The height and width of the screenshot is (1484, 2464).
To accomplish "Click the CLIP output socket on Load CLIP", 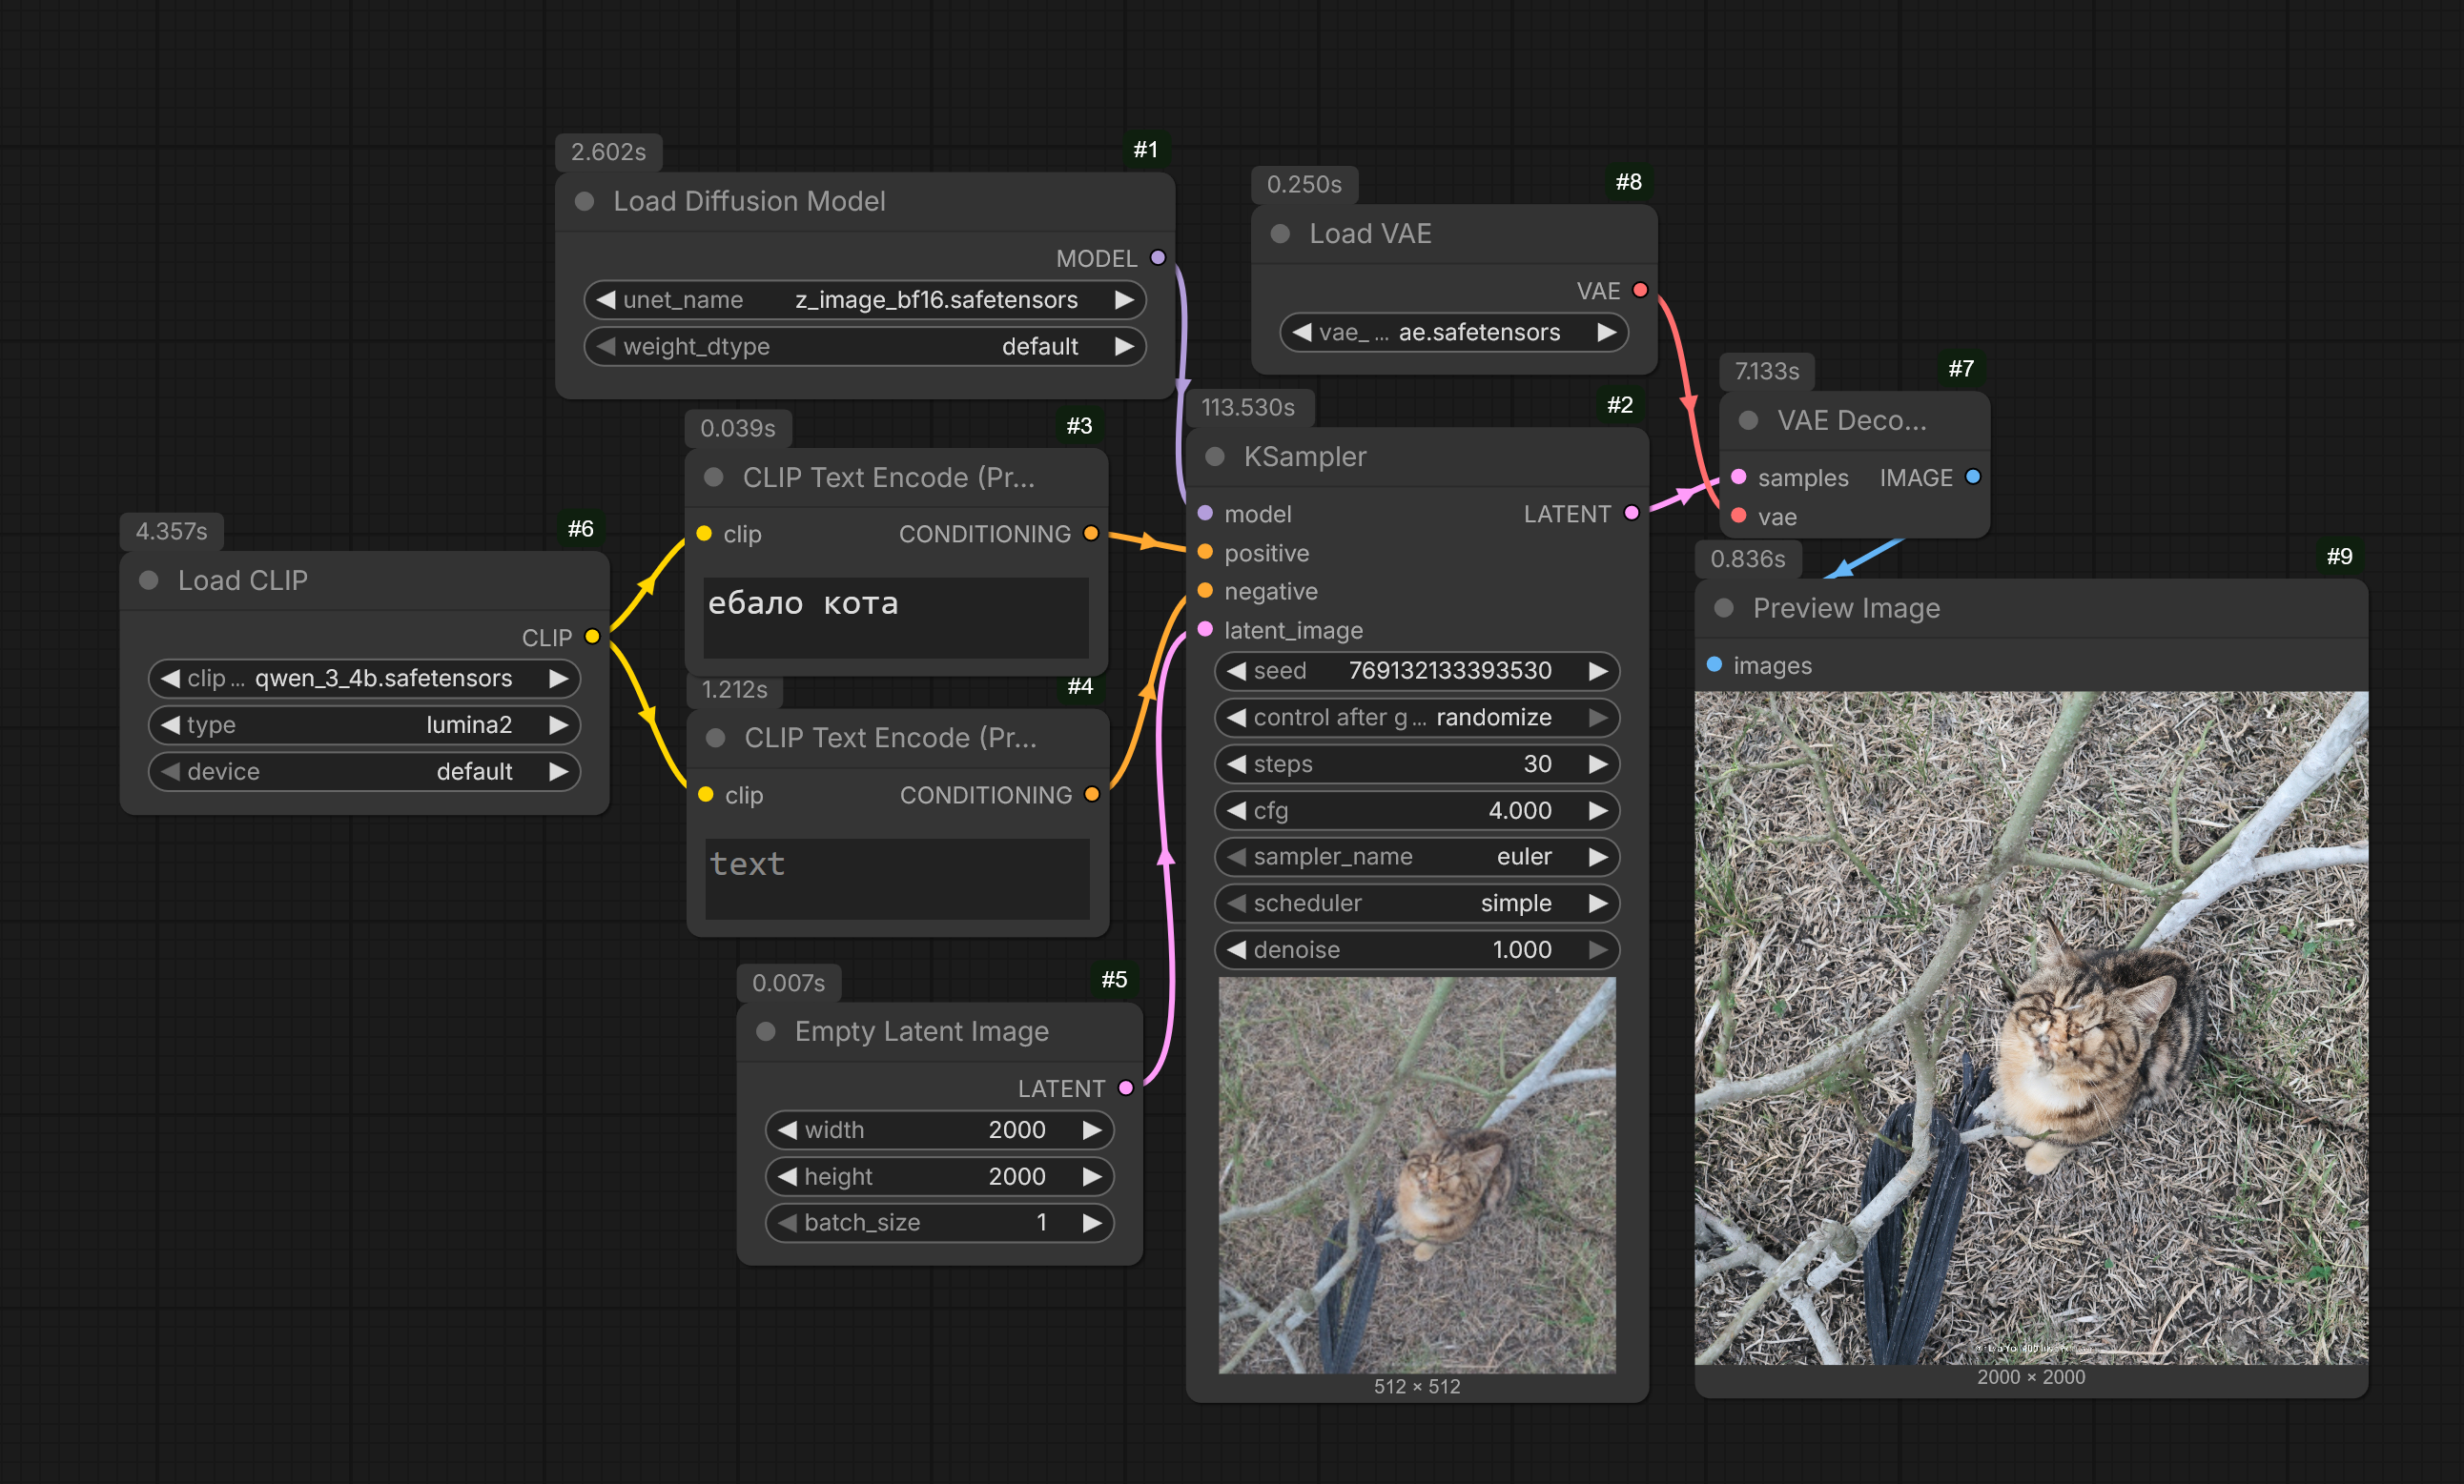I will point(592,637).
